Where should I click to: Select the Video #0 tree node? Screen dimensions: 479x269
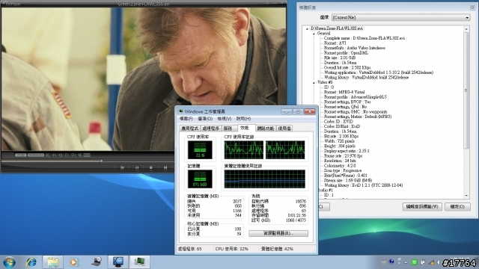[325, 82]
